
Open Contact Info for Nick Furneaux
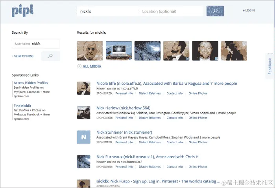click(175, 167)
